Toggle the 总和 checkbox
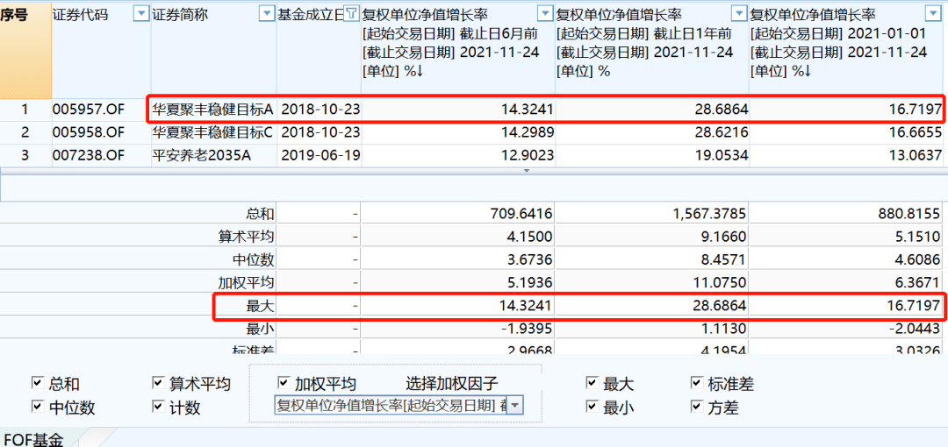948x447 pixels. (38, 382)
